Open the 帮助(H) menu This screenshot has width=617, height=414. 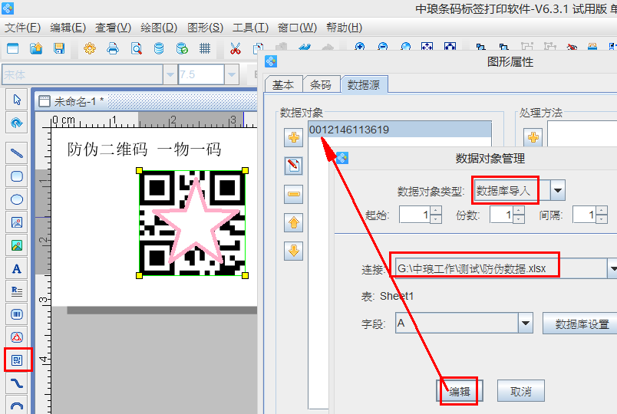point(345,28)
